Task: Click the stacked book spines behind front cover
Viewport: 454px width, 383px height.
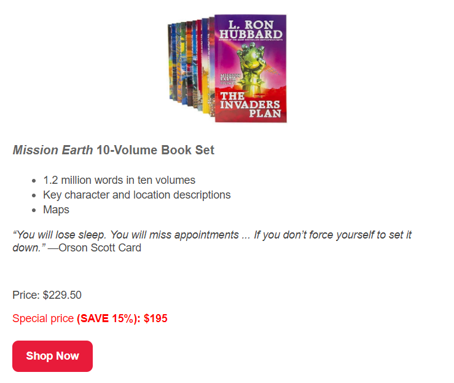Action: tap(190, 66)
